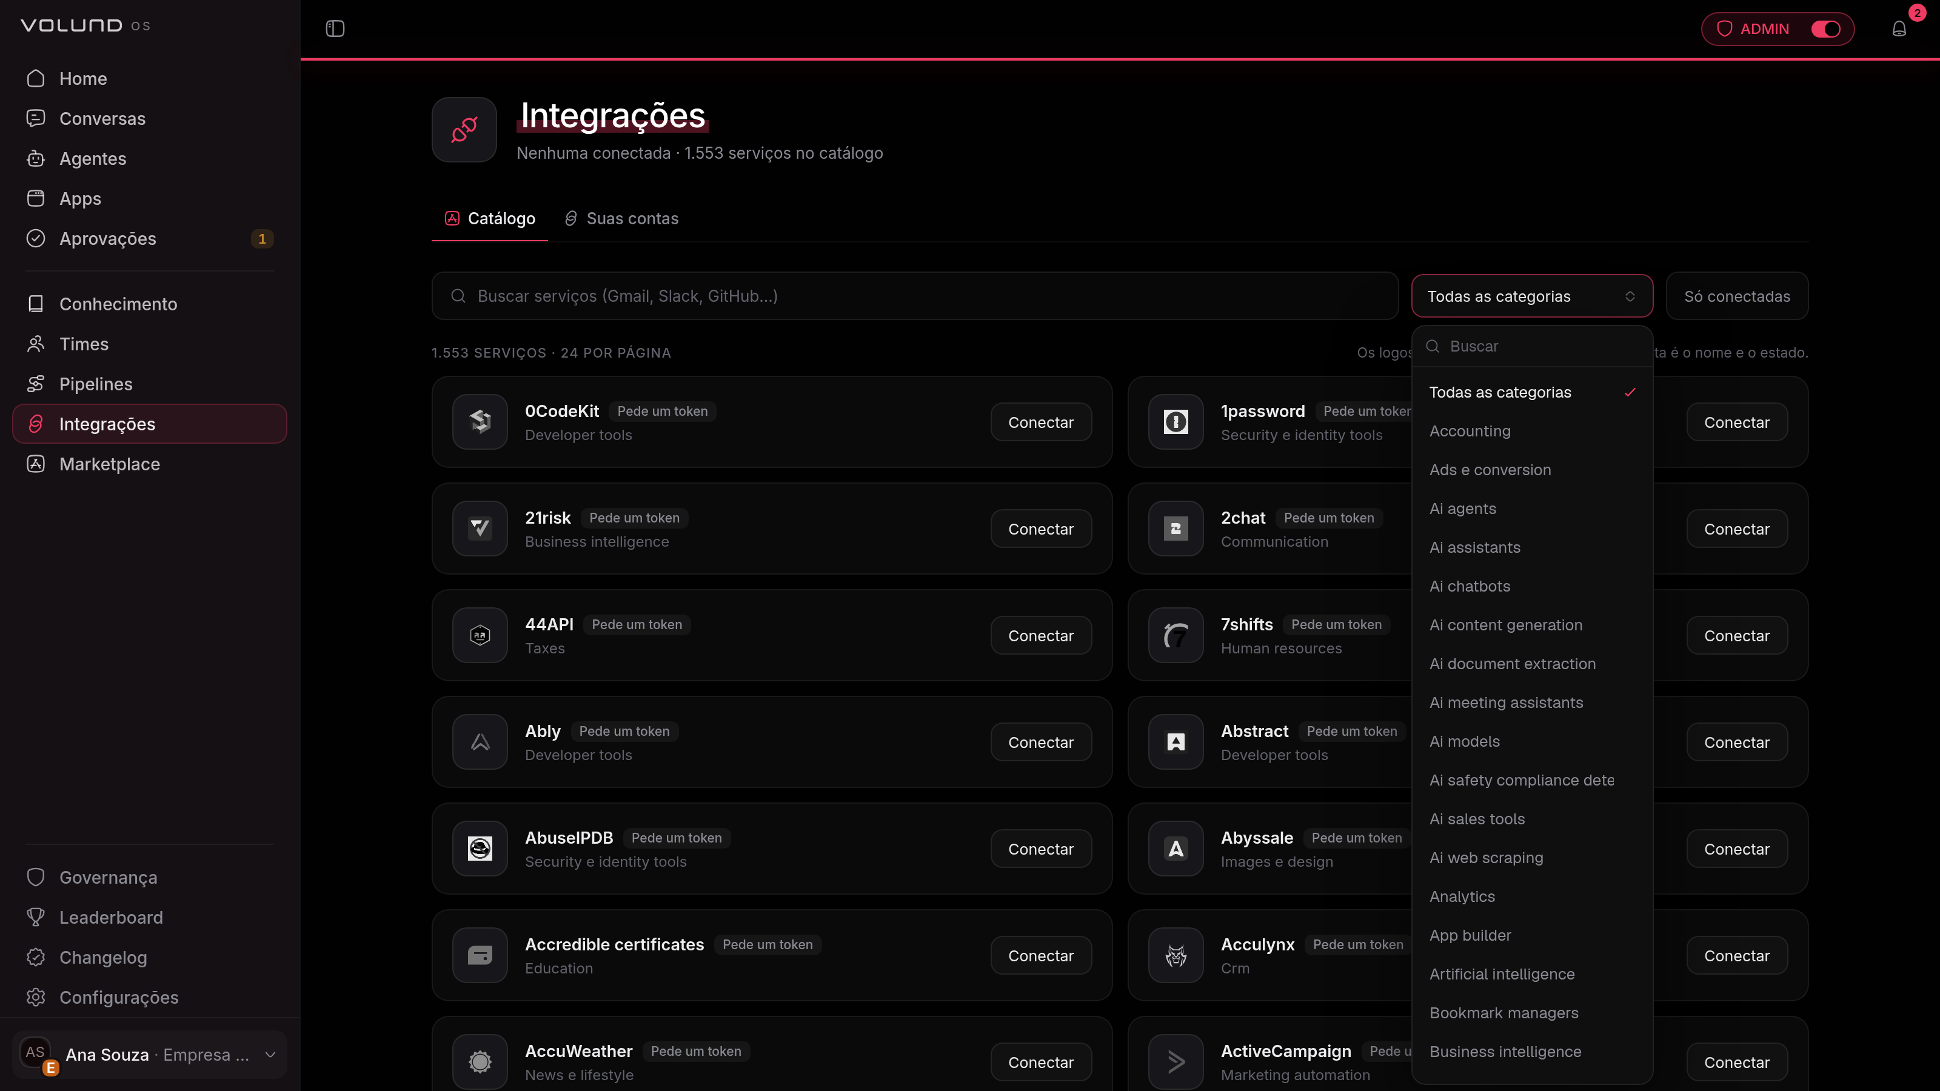The image size is (1940, 1091).
Task: Click the 0CodeKit service logo
Action: tap(480, 422)
